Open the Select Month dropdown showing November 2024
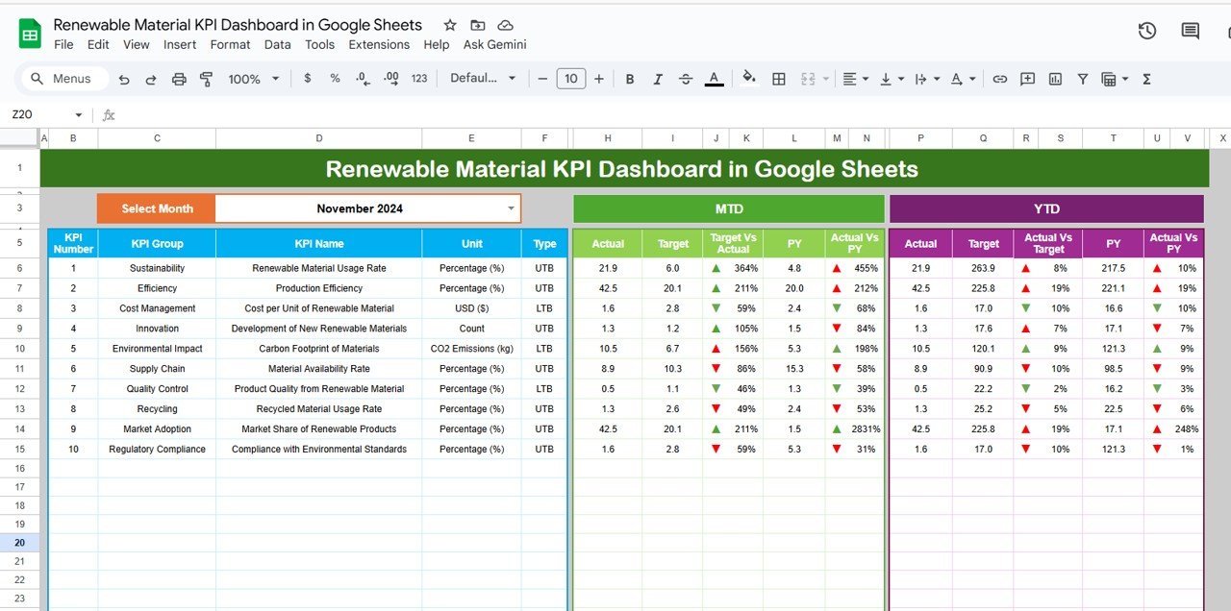 tap(511, 208)
